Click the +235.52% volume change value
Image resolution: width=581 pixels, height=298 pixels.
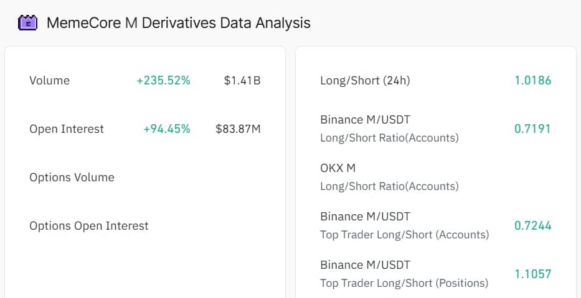tap(163, 81)
